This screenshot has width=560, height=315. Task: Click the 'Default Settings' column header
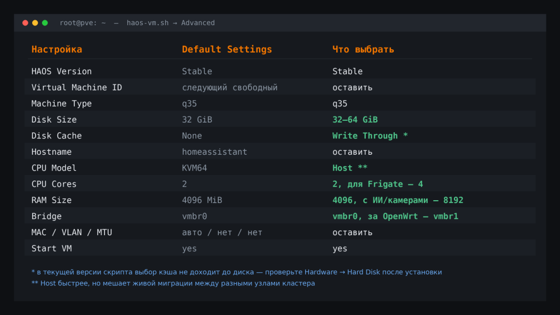point(227,49)
